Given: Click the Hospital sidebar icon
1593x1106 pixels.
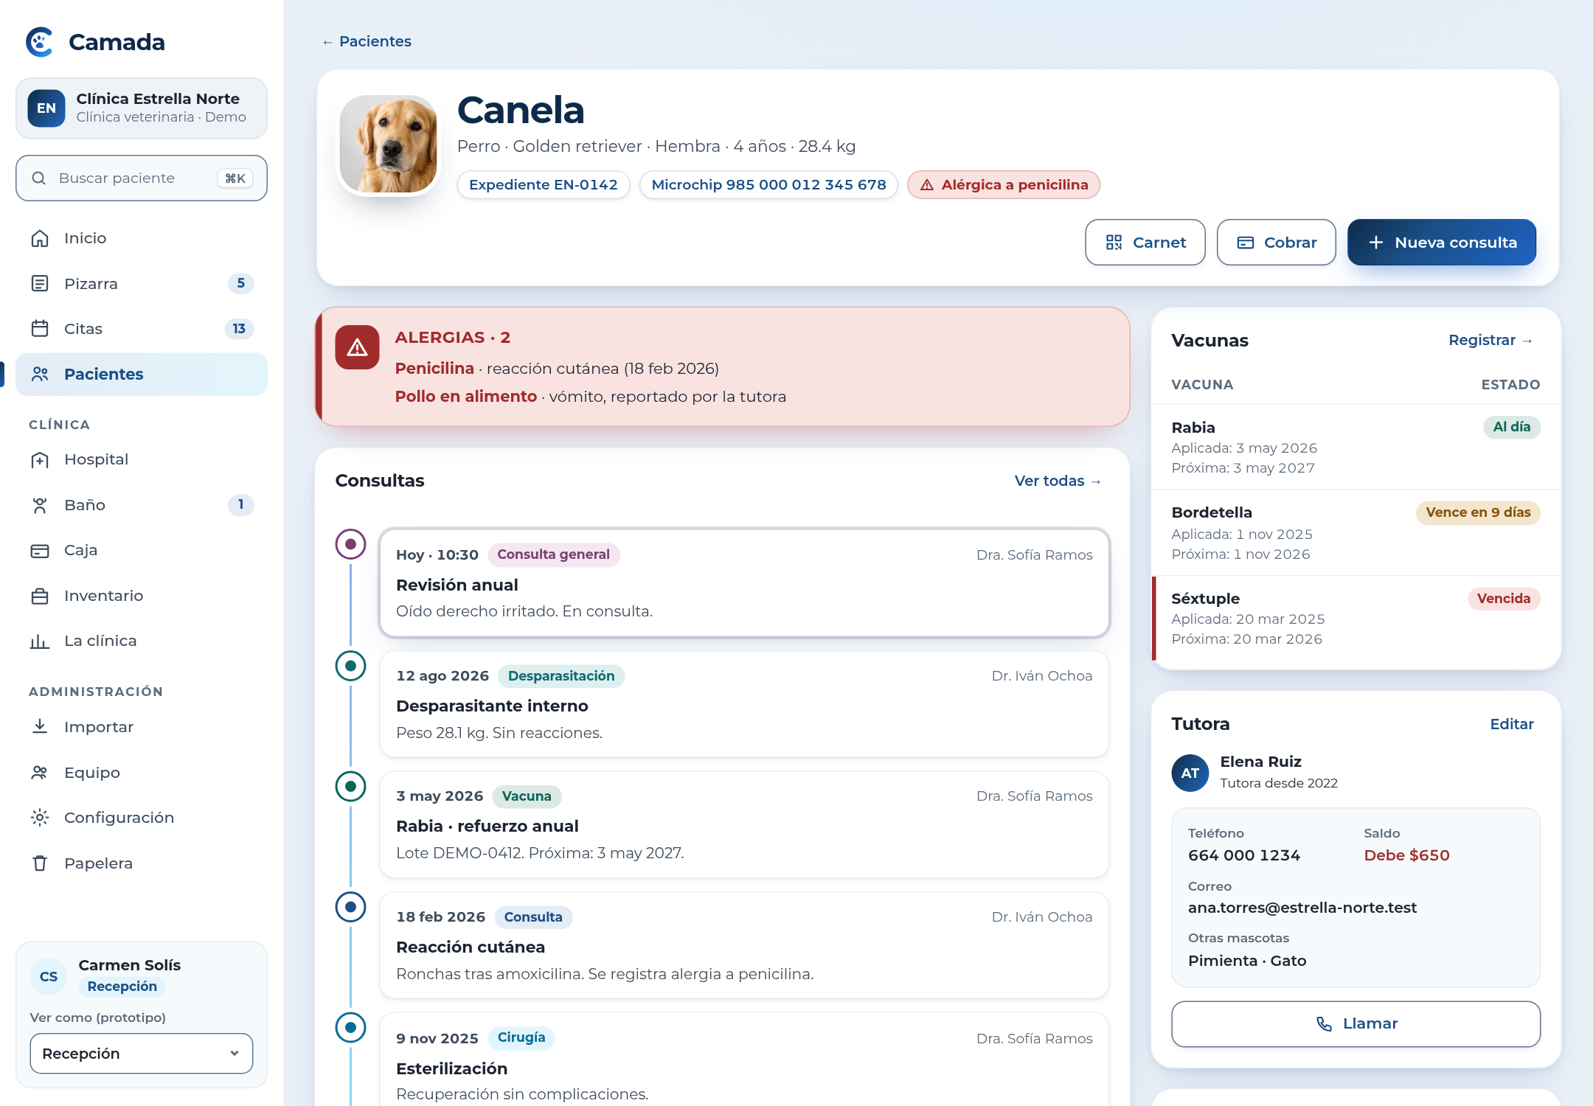Looking at the screenshot, I should (x=40, y=460).
